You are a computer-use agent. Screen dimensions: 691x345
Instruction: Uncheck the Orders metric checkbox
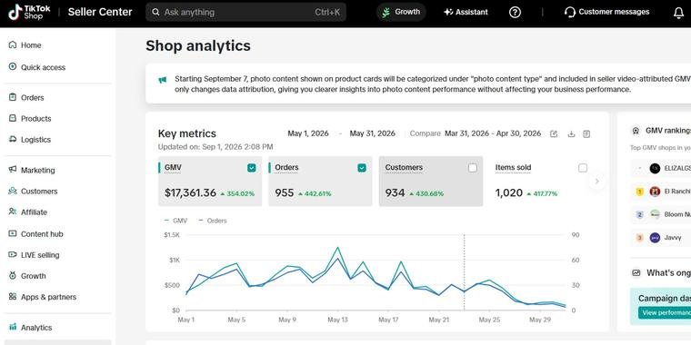point(362,168)
